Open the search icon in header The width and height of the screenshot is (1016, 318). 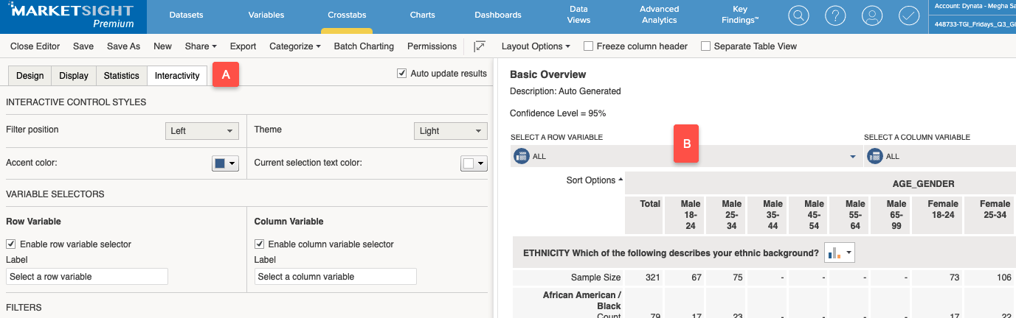coord(798,15)
